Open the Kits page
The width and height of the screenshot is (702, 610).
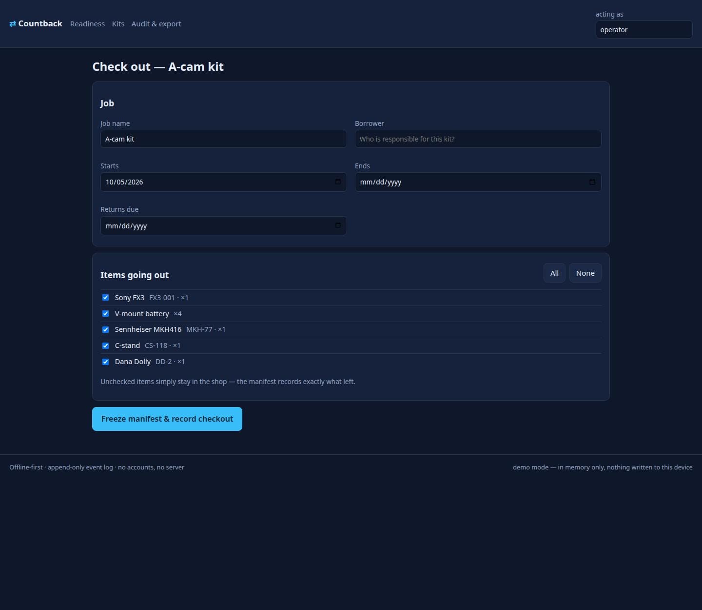click(118, 24)
